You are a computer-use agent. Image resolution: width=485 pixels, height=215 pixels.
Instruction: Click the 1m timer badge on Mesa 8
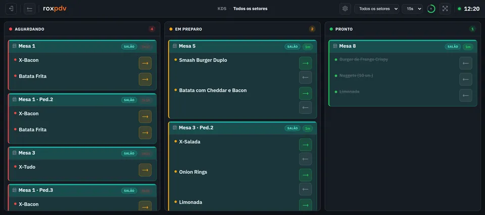(468, 47)
